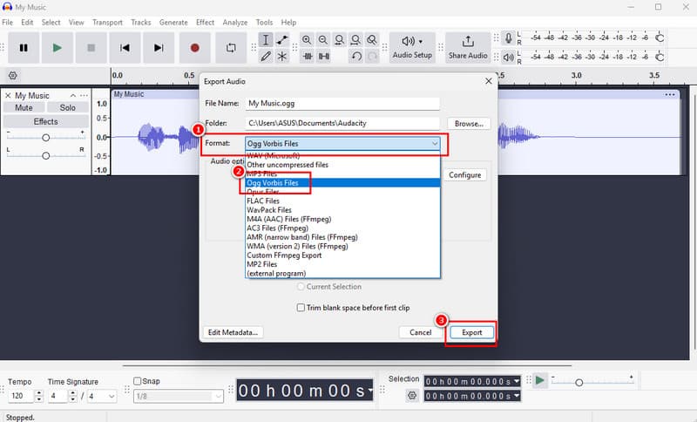Skip to end of the track
This screenshot has height=422, width=697.
[159, 48]
